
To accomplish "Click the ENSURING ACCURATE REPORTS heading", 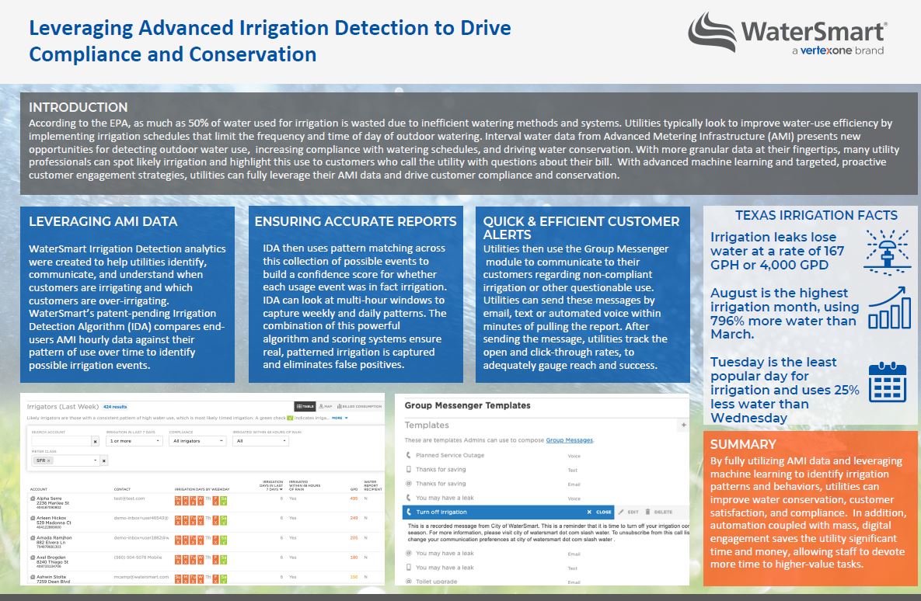I will click(x=355, y=221).
